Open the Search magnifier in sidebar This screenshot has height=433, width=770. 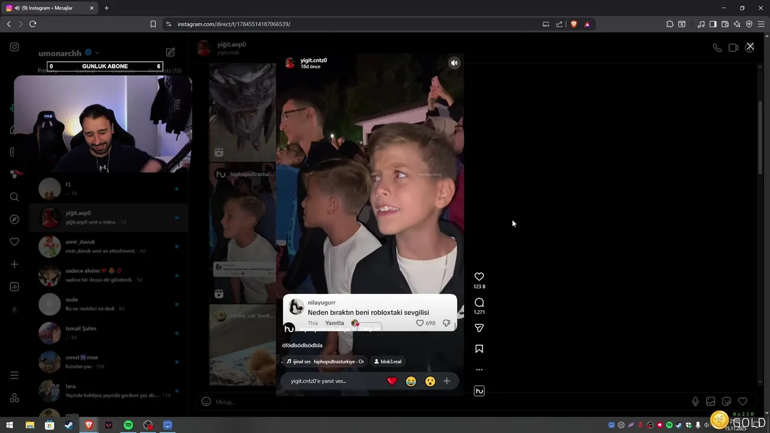click(x=14, y=197)
